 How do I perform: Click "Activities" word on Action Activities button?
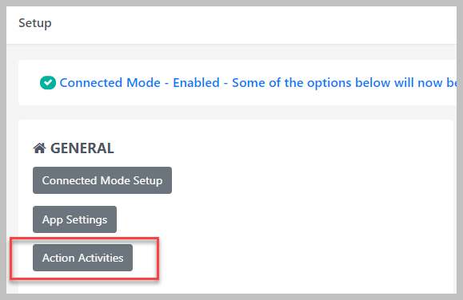[x=101, y=258]
